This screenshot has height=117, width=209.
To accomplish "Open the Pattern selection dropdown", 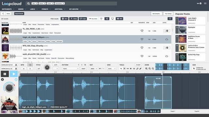I will 71,69.
